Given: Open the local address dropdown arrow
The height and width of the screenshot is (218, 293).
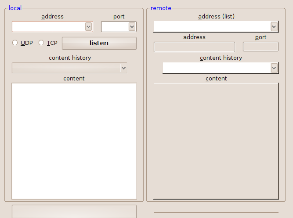Looking at the screenshot, I should tap(88, 27).
